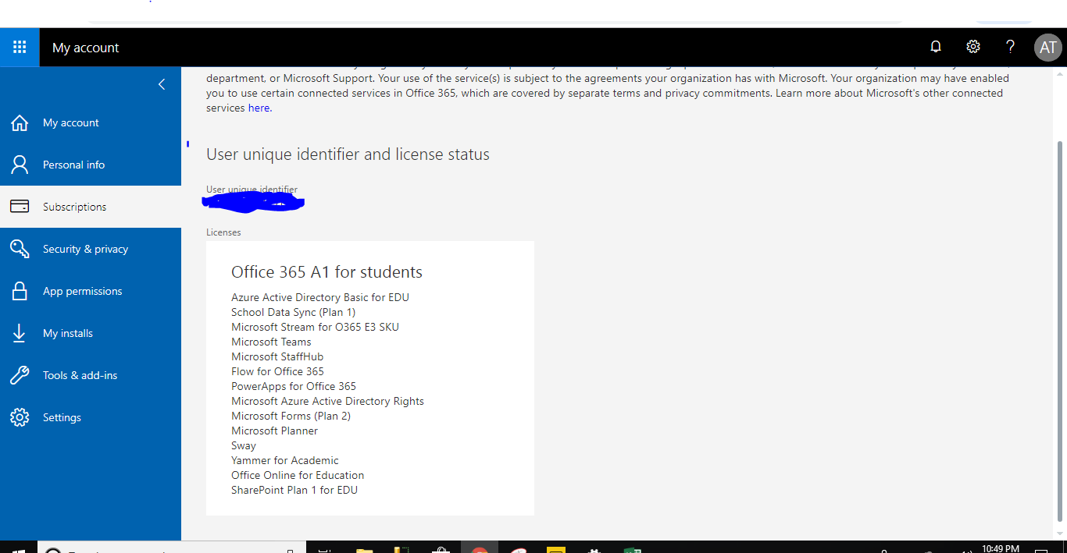Open Settings in the sidebar
The image size is (1067, 553).
click(x=91, y=417)
